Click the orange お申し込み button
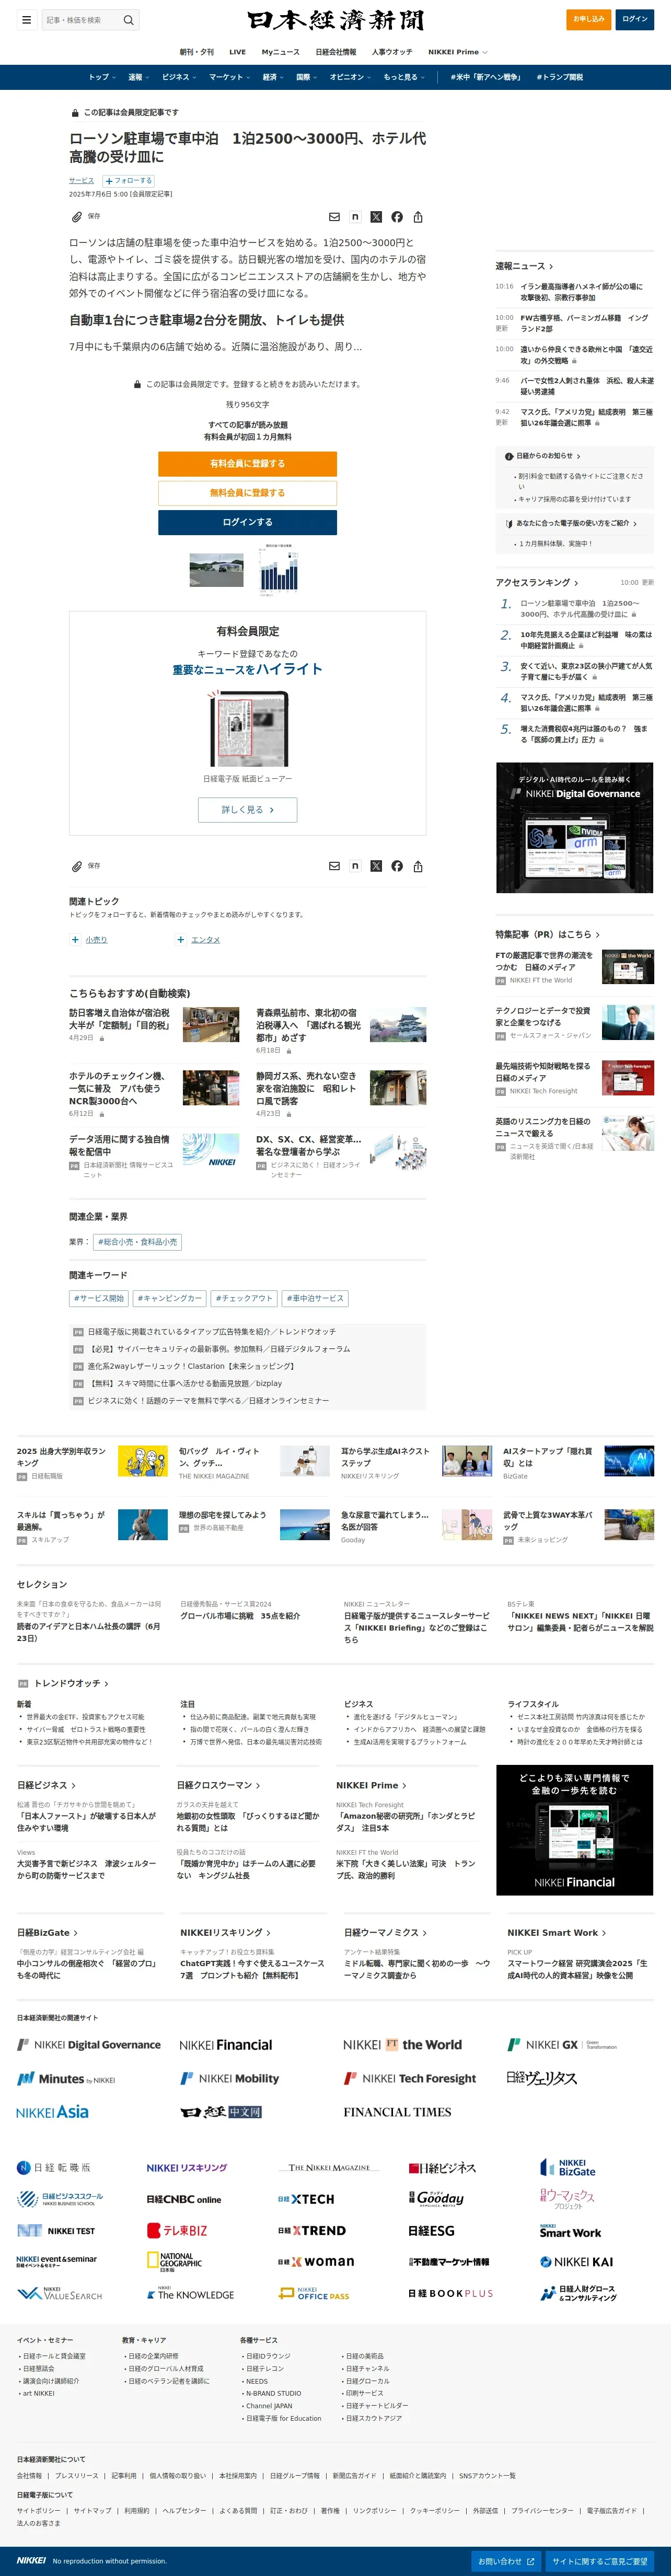The height and width of the screenshot is (2576, 671). click(589, 19)
